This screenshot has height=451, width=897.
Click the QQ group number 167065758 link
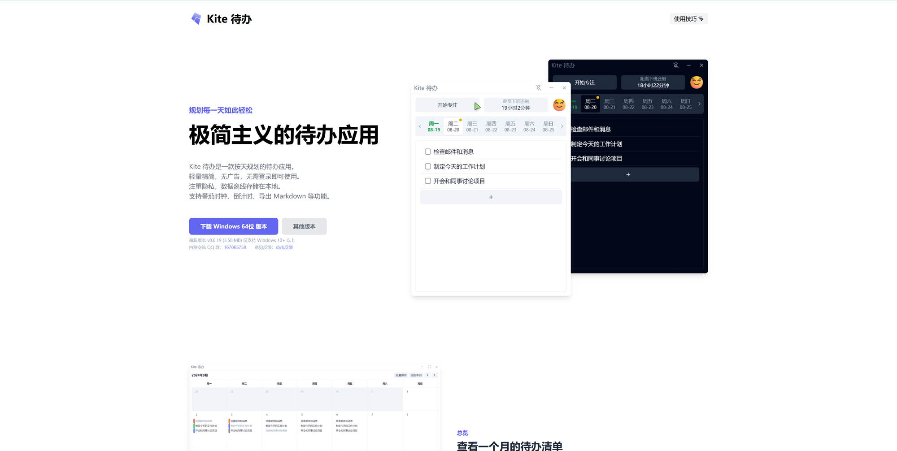[235, 247]
